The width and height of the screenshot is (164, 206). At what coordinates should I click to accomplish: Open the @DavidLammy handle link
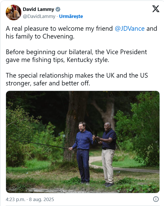point(39,16)
